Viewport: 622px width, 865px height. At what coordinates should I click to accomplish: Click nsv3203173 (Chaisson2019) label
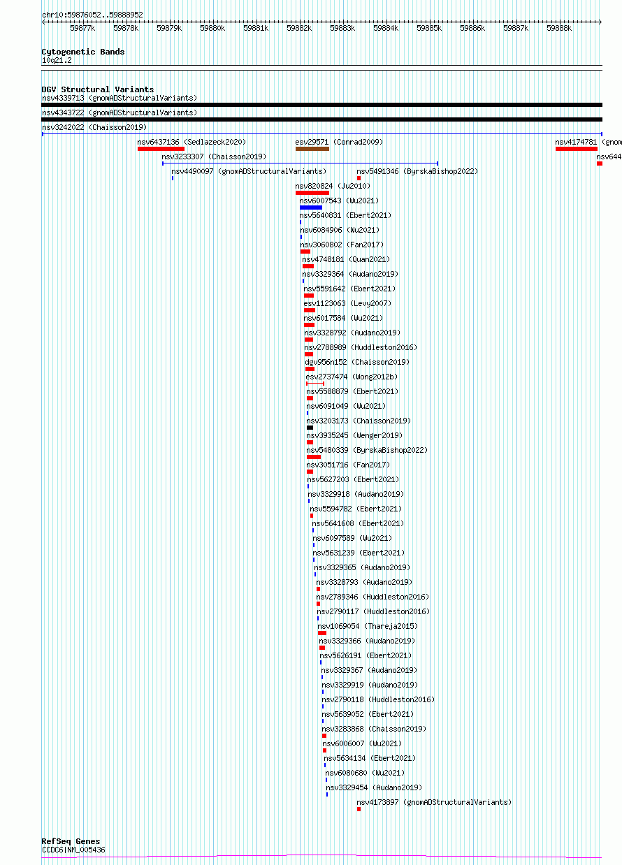(359, 421)
